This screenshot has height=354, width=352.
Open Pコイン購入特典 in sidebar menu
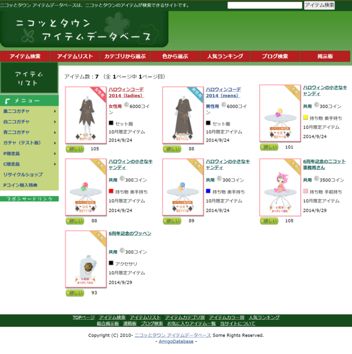(x=20, y=185)
